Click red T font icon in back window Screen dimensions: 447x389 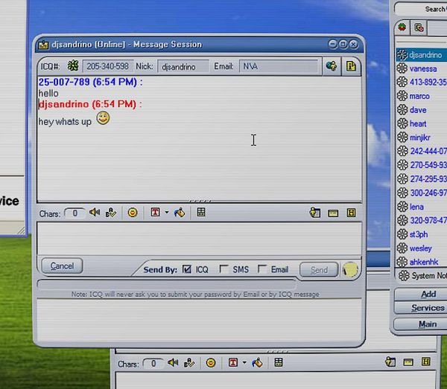point(233,362)
